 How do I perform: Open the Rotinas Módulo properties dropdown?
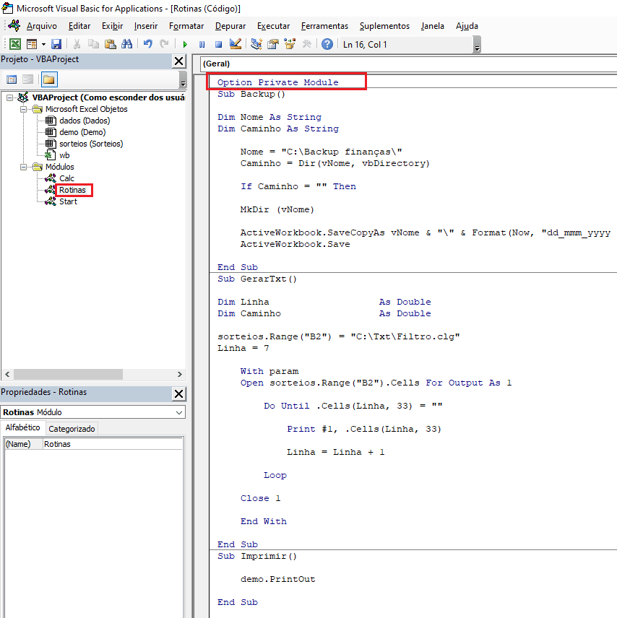click(179, 412)
